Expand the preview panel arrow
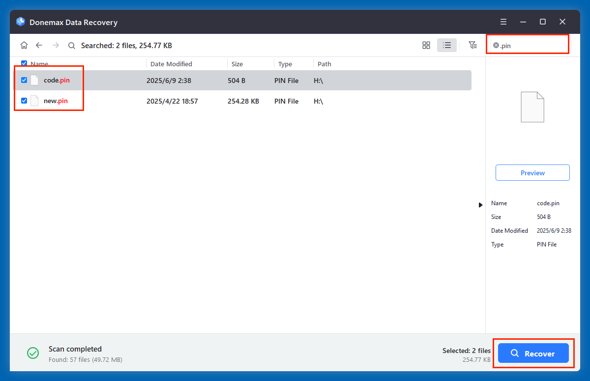The image size is (590, 381). [480, 205]
